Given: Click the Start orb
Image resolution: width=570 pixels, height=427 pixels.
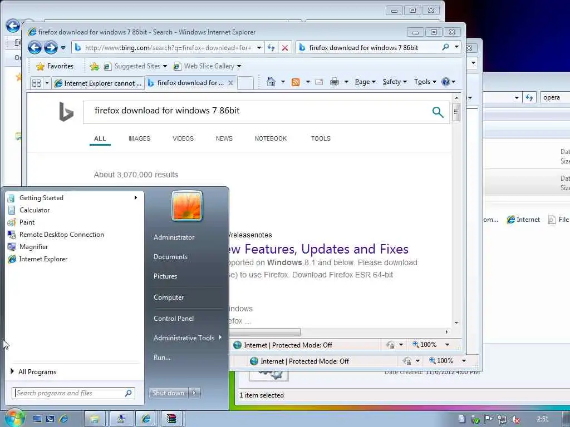Looking at the screenshot, I should (14, 419).
